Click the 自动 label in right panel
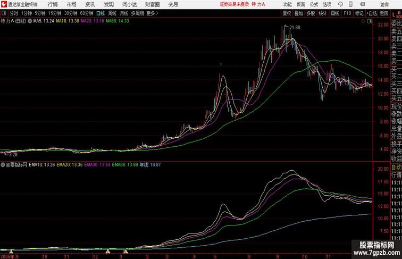This screenshot has height=259, width=402. pyautogui.click(x=396, y=168)
